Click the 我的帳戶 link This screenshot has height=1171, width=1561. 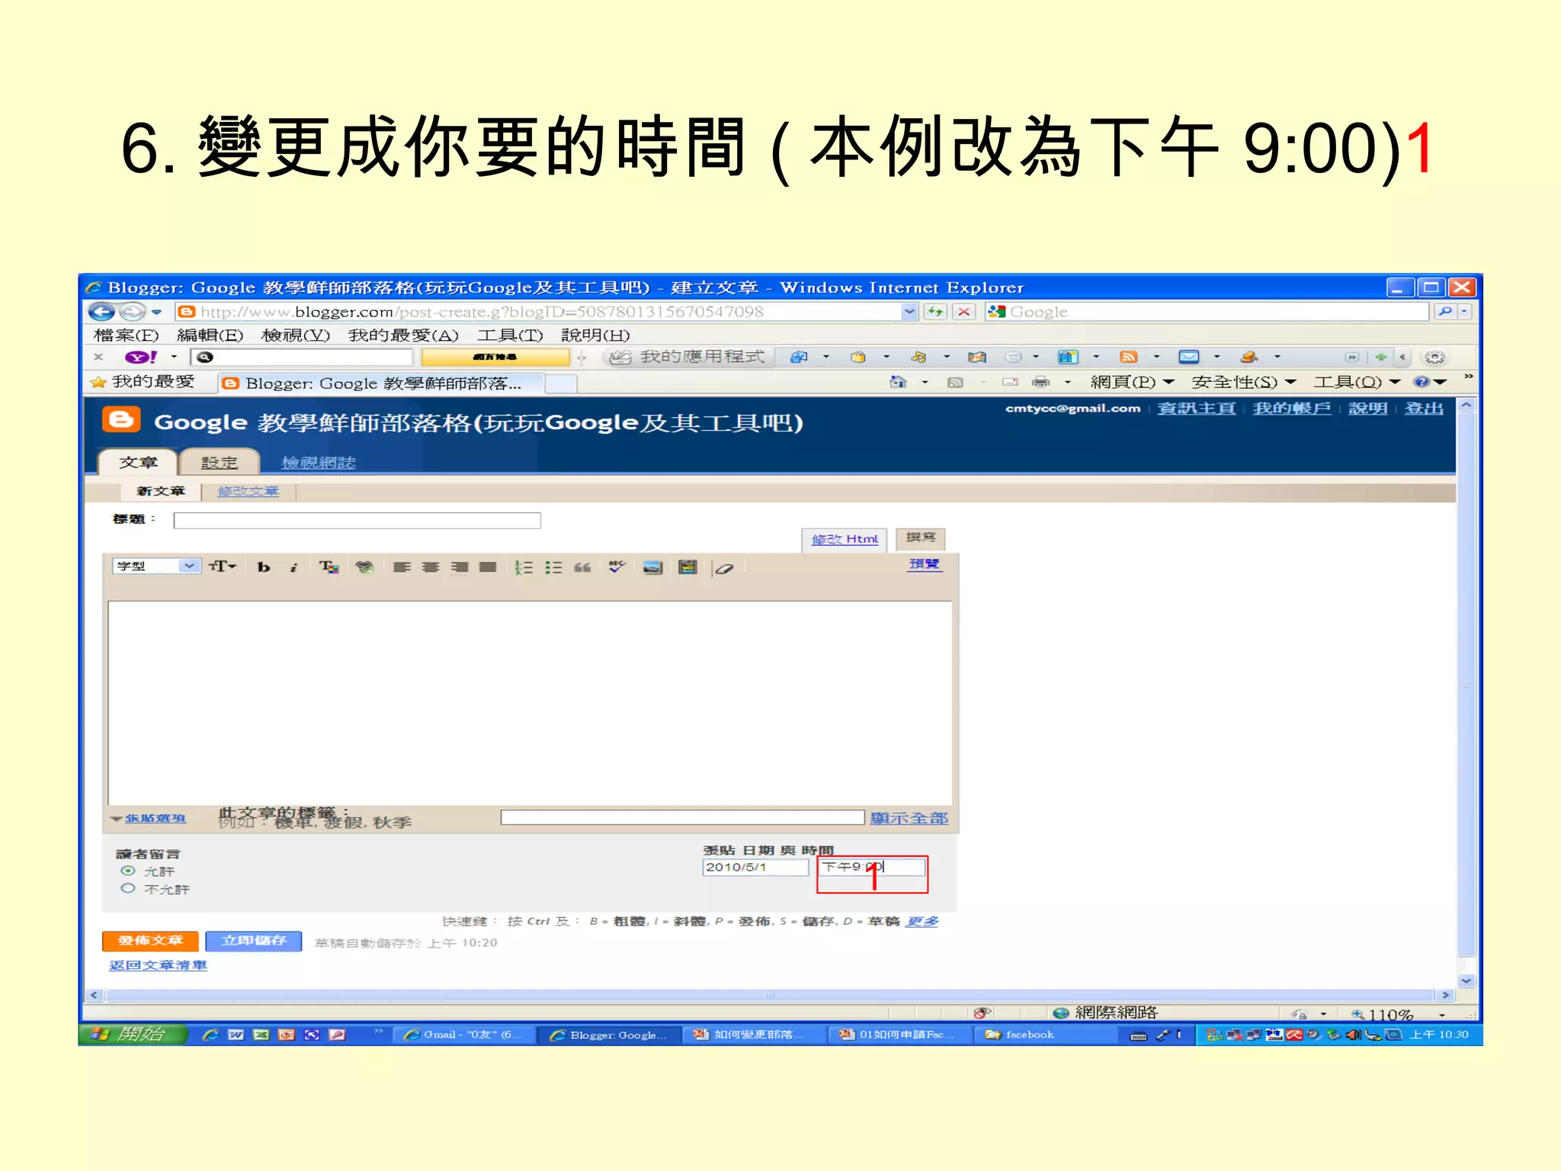pos(1292,408)
